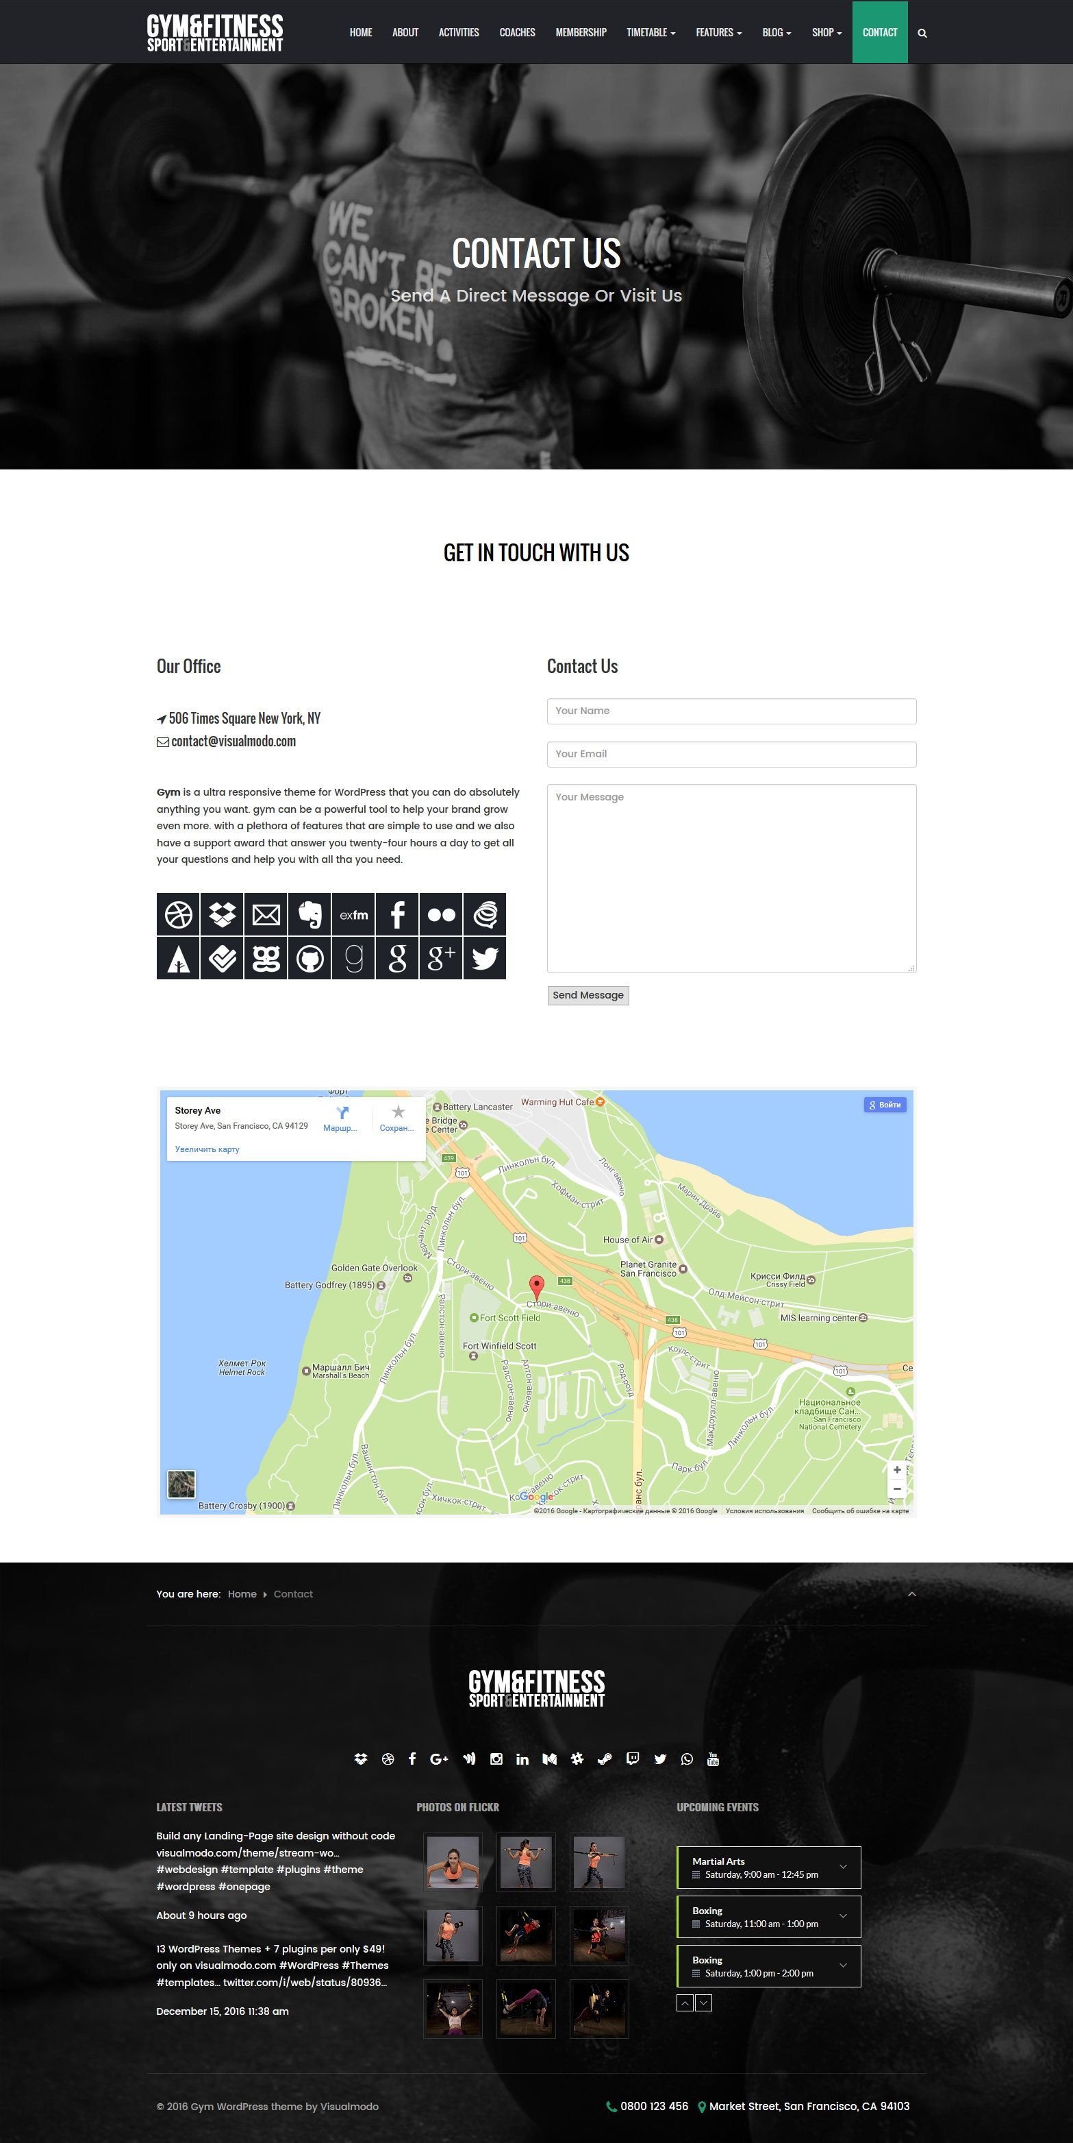This screenshot has height=2143, width=1073.
Task: Show next upcoming events with down arrow
Action: click(x=703, y=2003)
